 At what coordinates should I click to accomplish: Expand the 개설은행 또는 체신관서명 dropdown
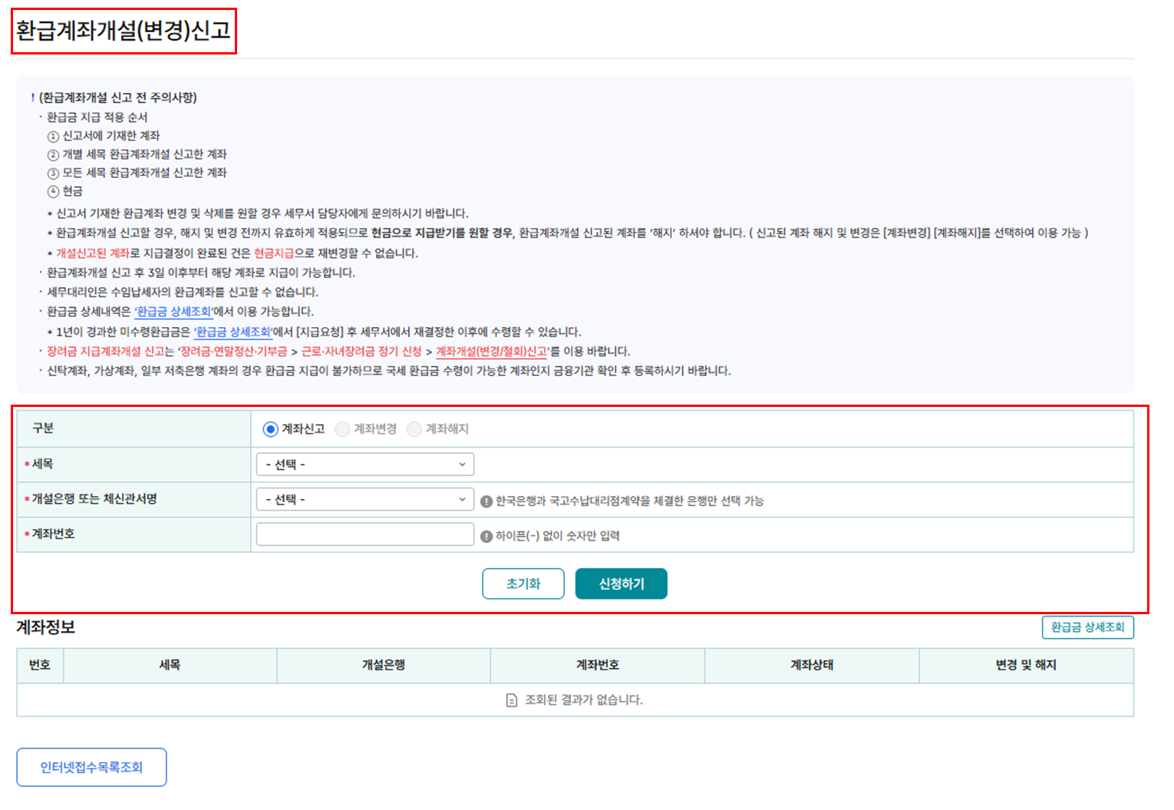tap(365, 500)
